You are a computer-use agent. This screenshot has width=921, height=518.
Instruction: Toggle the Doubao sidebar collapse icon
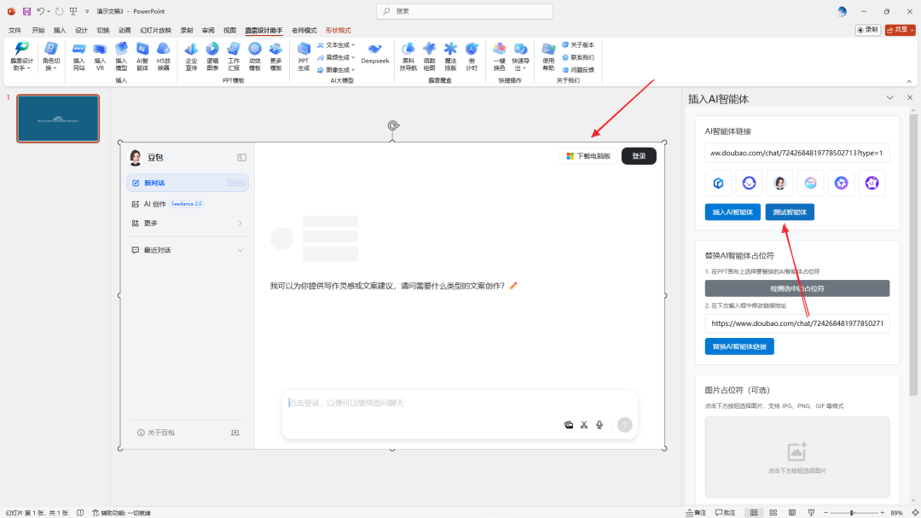pos(241,157)
